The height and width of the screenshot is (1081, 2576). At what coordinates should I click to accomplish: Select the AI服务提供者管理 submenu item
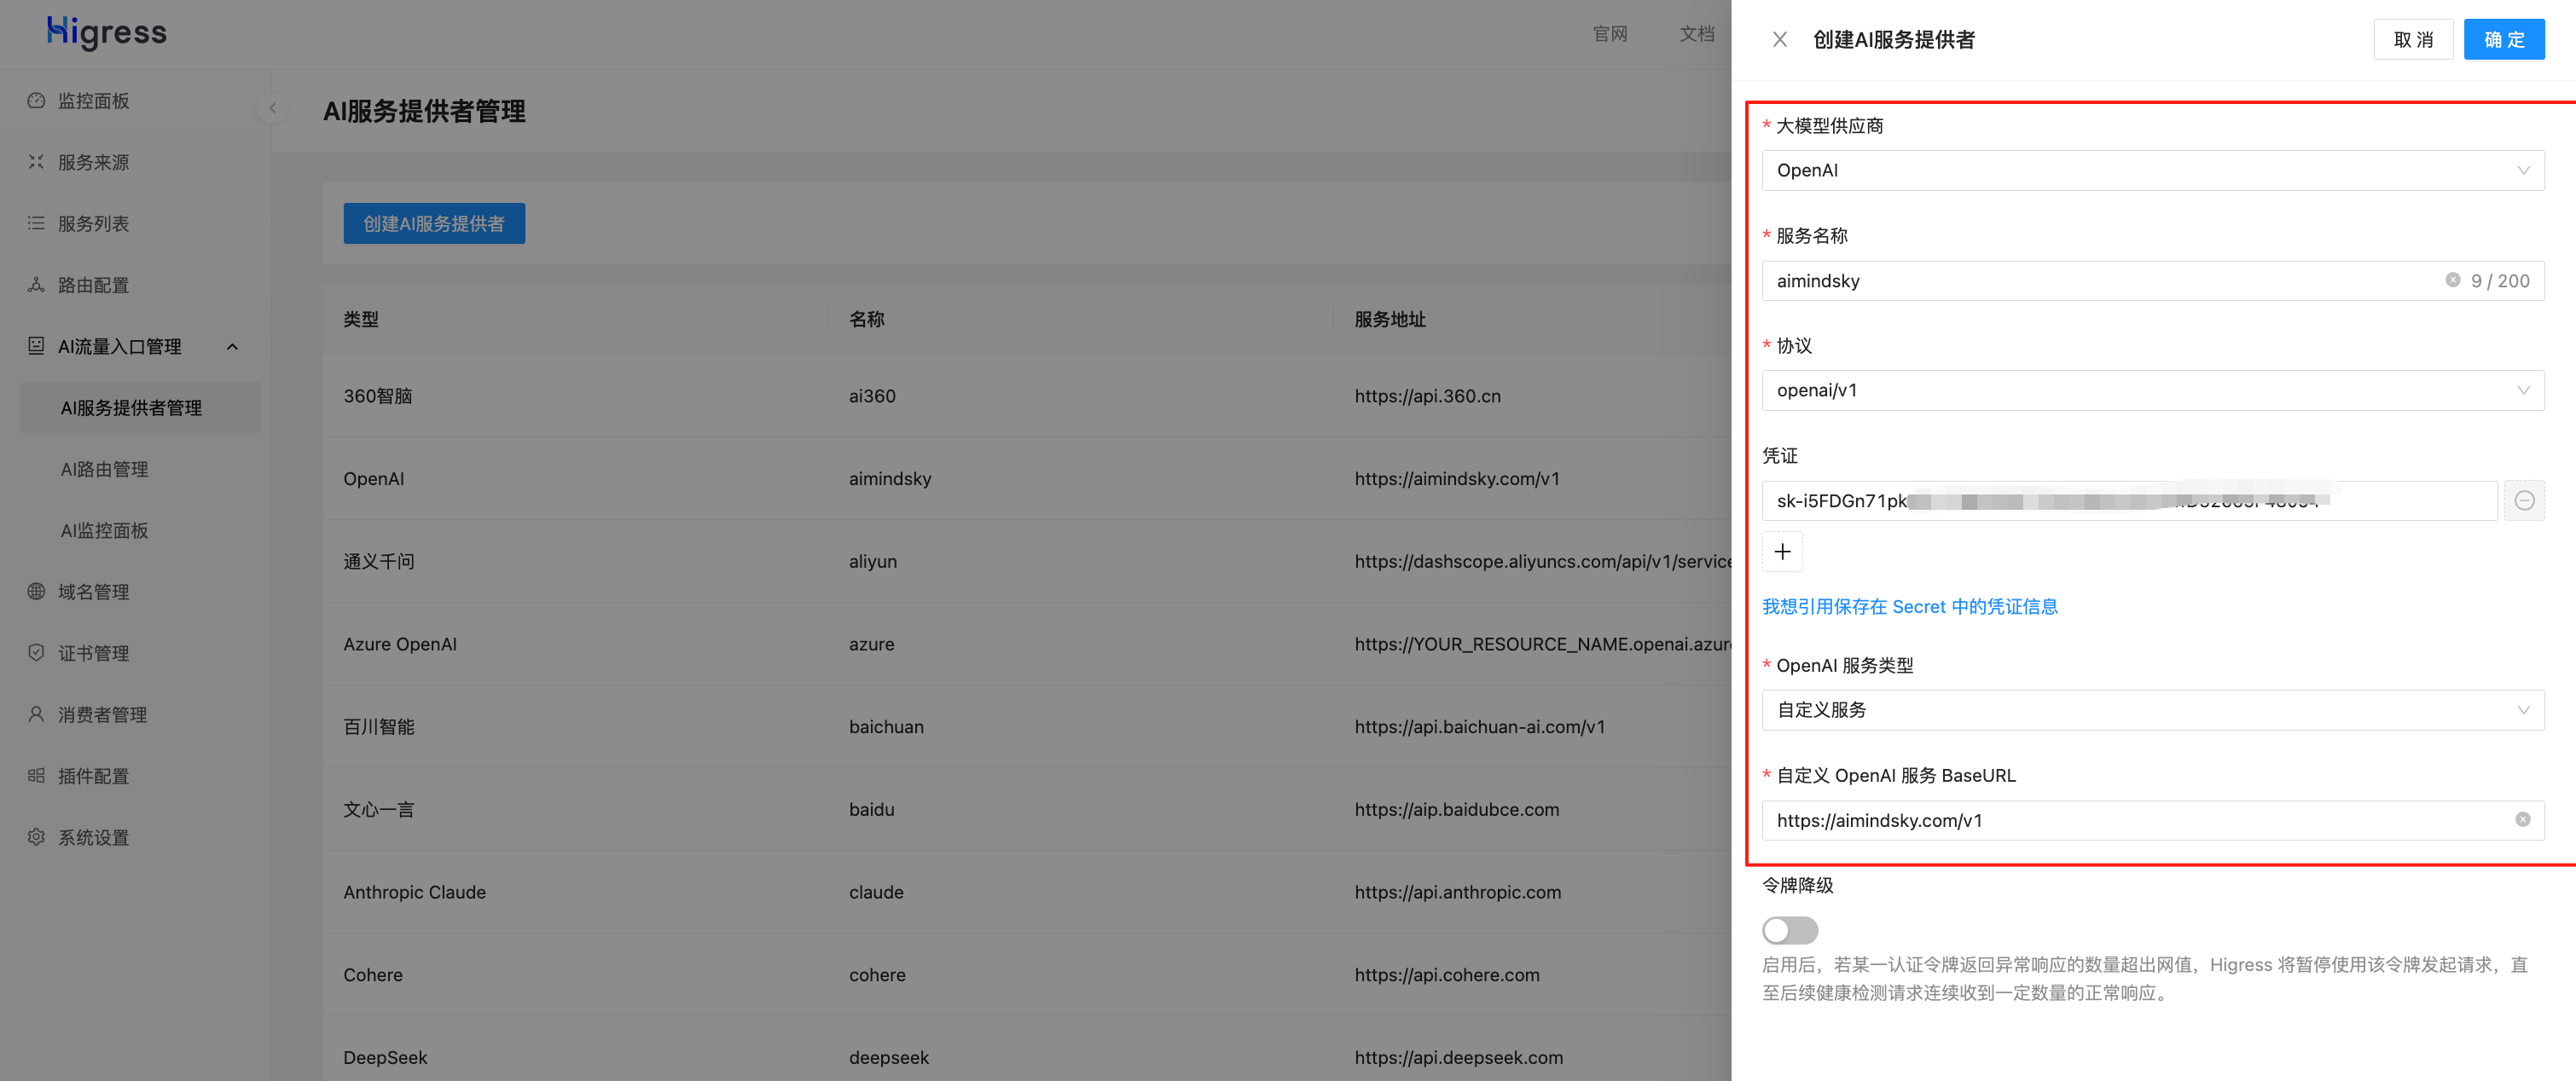click(x=140, y=408)
